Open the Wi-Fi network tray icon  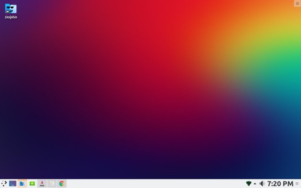pos(249,184)
